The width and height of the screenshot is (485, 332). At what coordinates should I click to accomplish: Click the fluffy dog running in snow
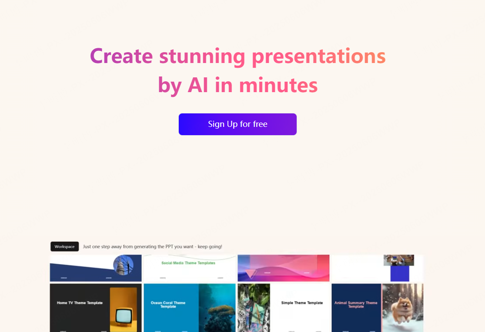coord(402,309)
